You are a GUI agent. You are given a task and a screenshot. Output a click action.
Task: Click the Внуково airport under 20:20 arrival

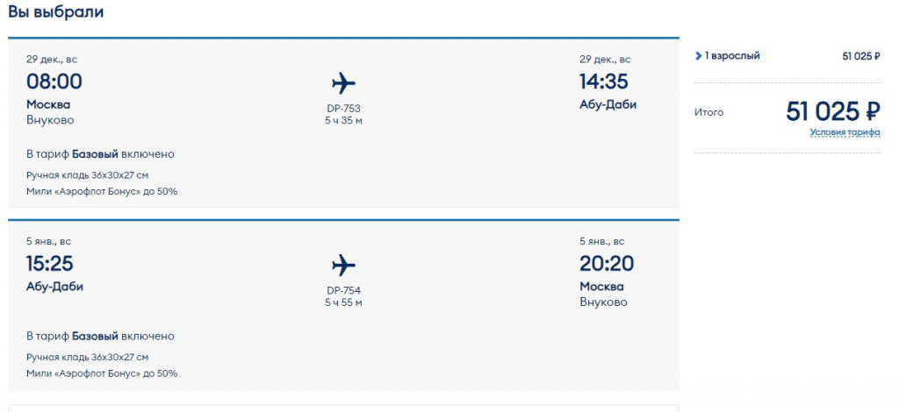click(x=603, y=302)
